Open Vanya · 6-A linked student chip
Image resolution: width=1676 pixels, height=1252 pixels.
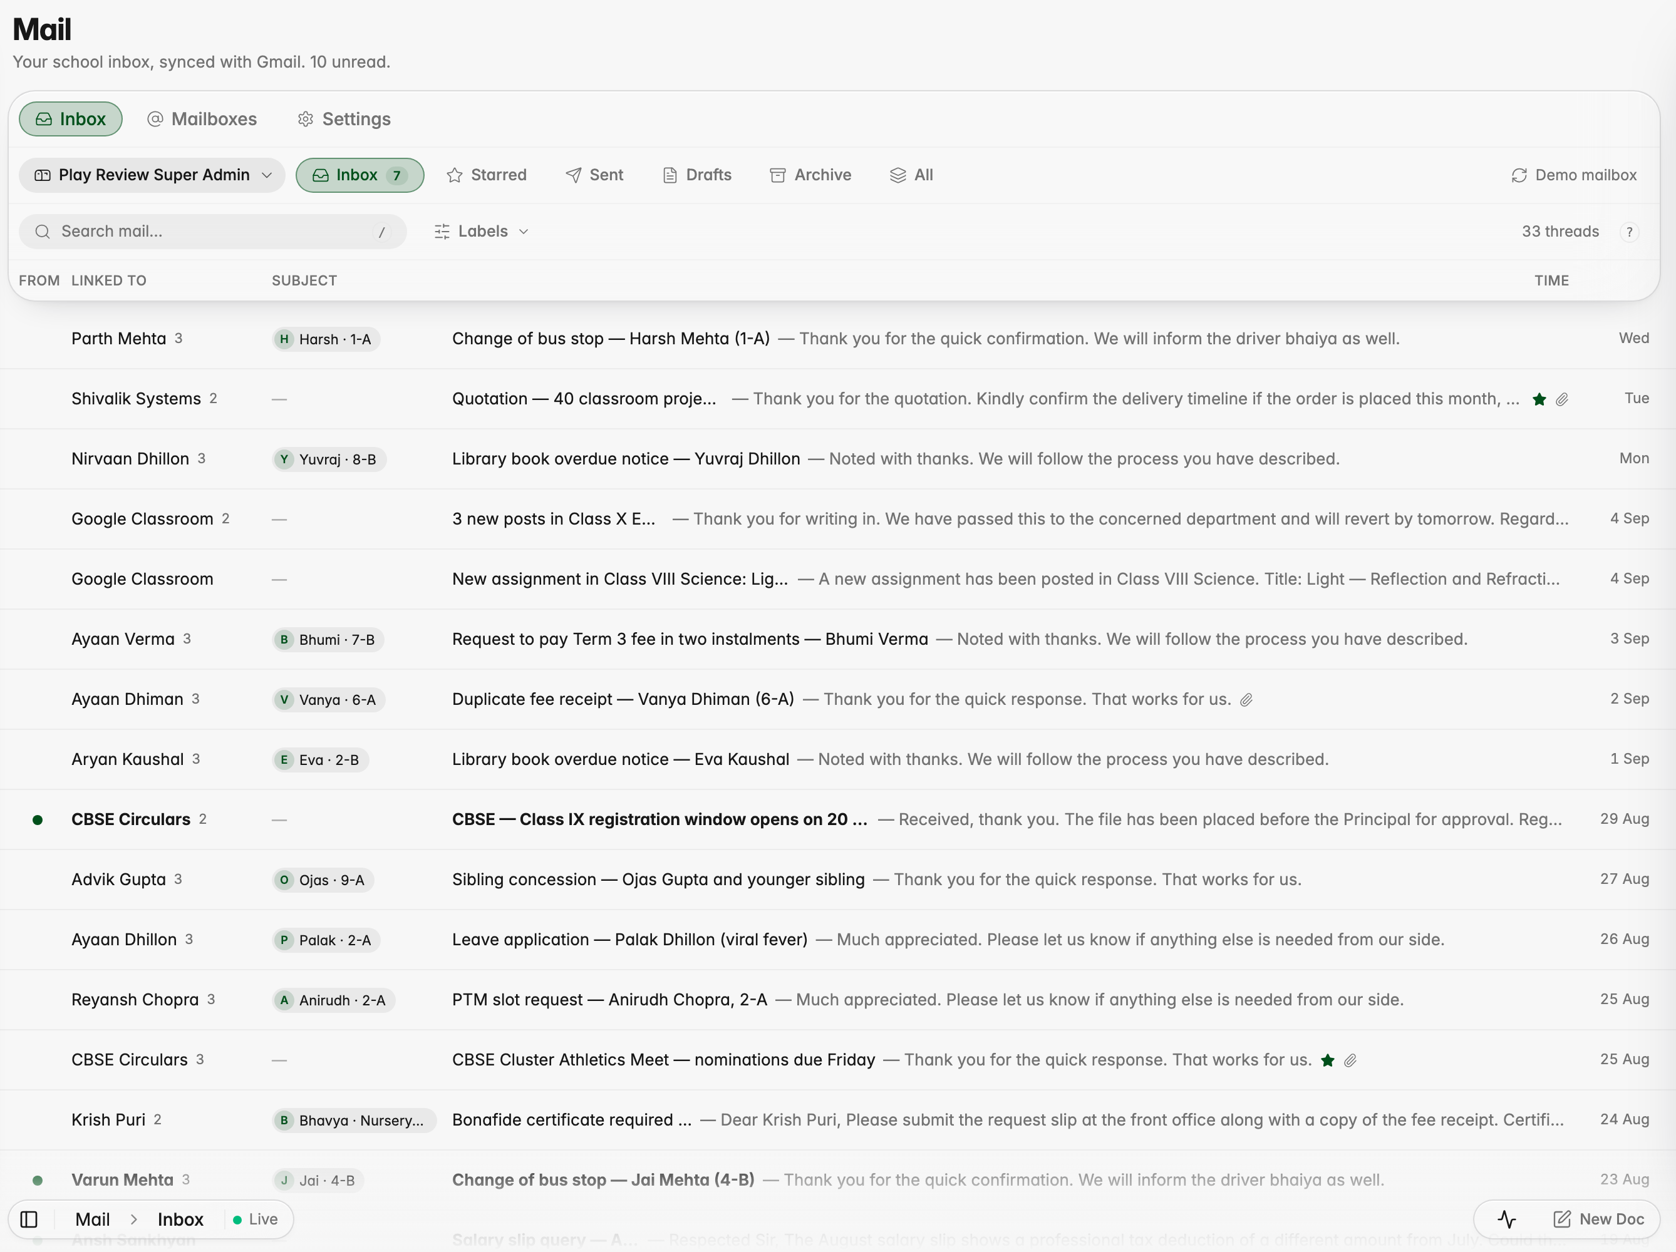[329, 699]
